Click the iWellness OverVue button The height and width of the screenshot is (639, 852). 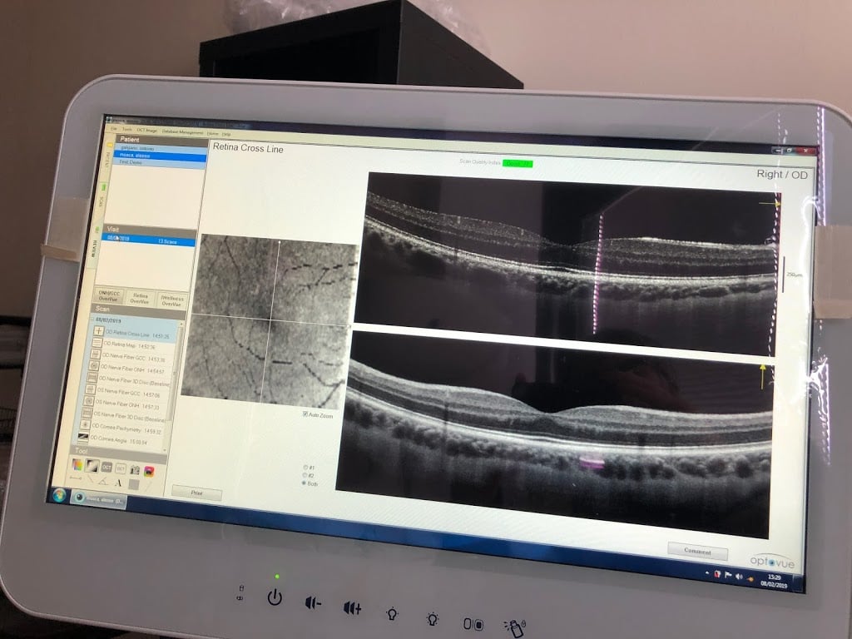(171, 300)
